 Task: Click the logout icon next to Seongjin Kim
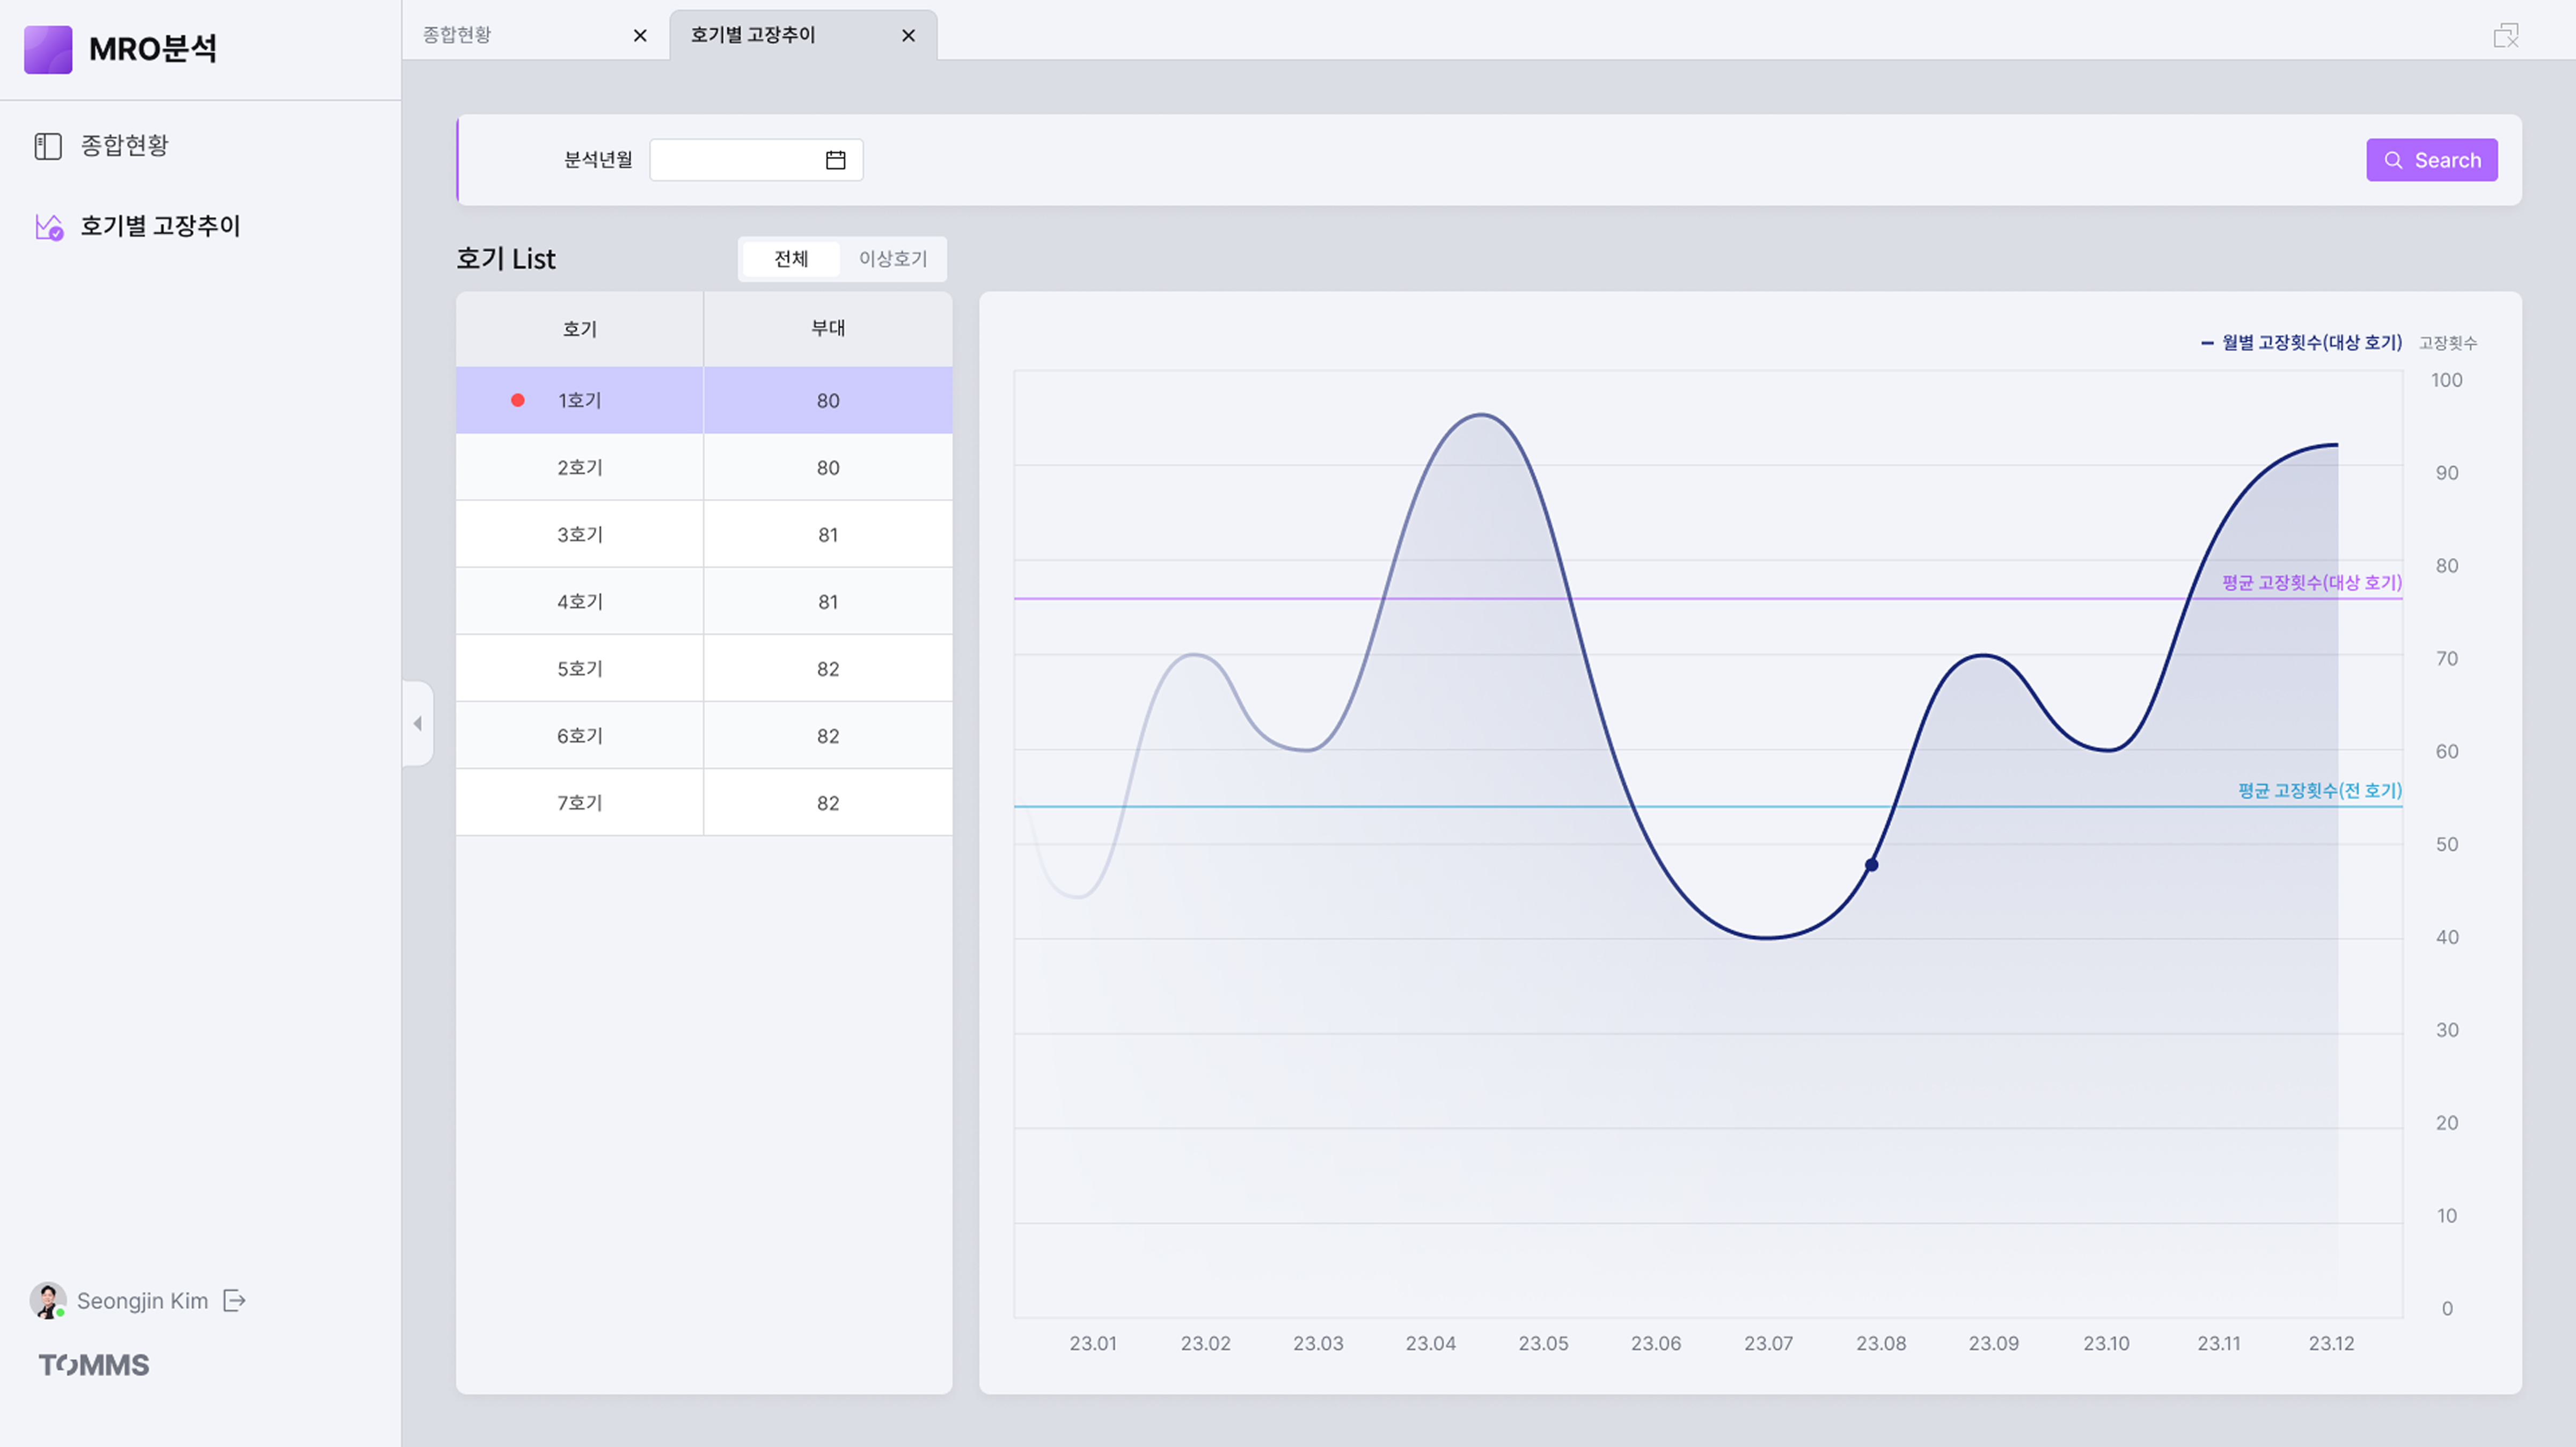coord(235,1300)
